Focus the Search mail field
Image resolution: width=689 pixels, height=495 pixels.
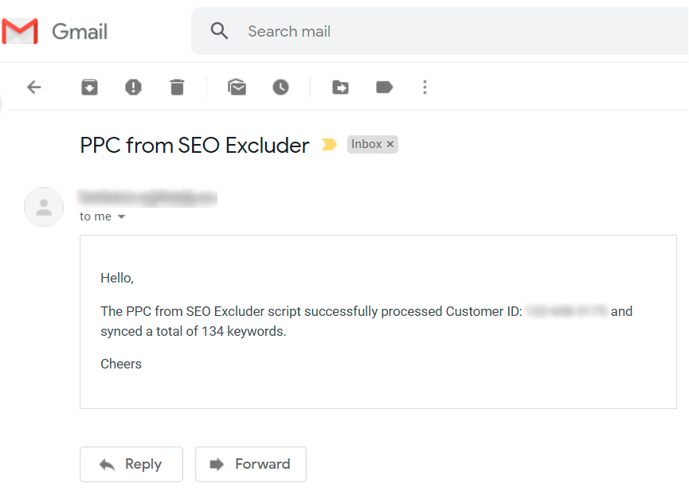[x=440, y=31]
